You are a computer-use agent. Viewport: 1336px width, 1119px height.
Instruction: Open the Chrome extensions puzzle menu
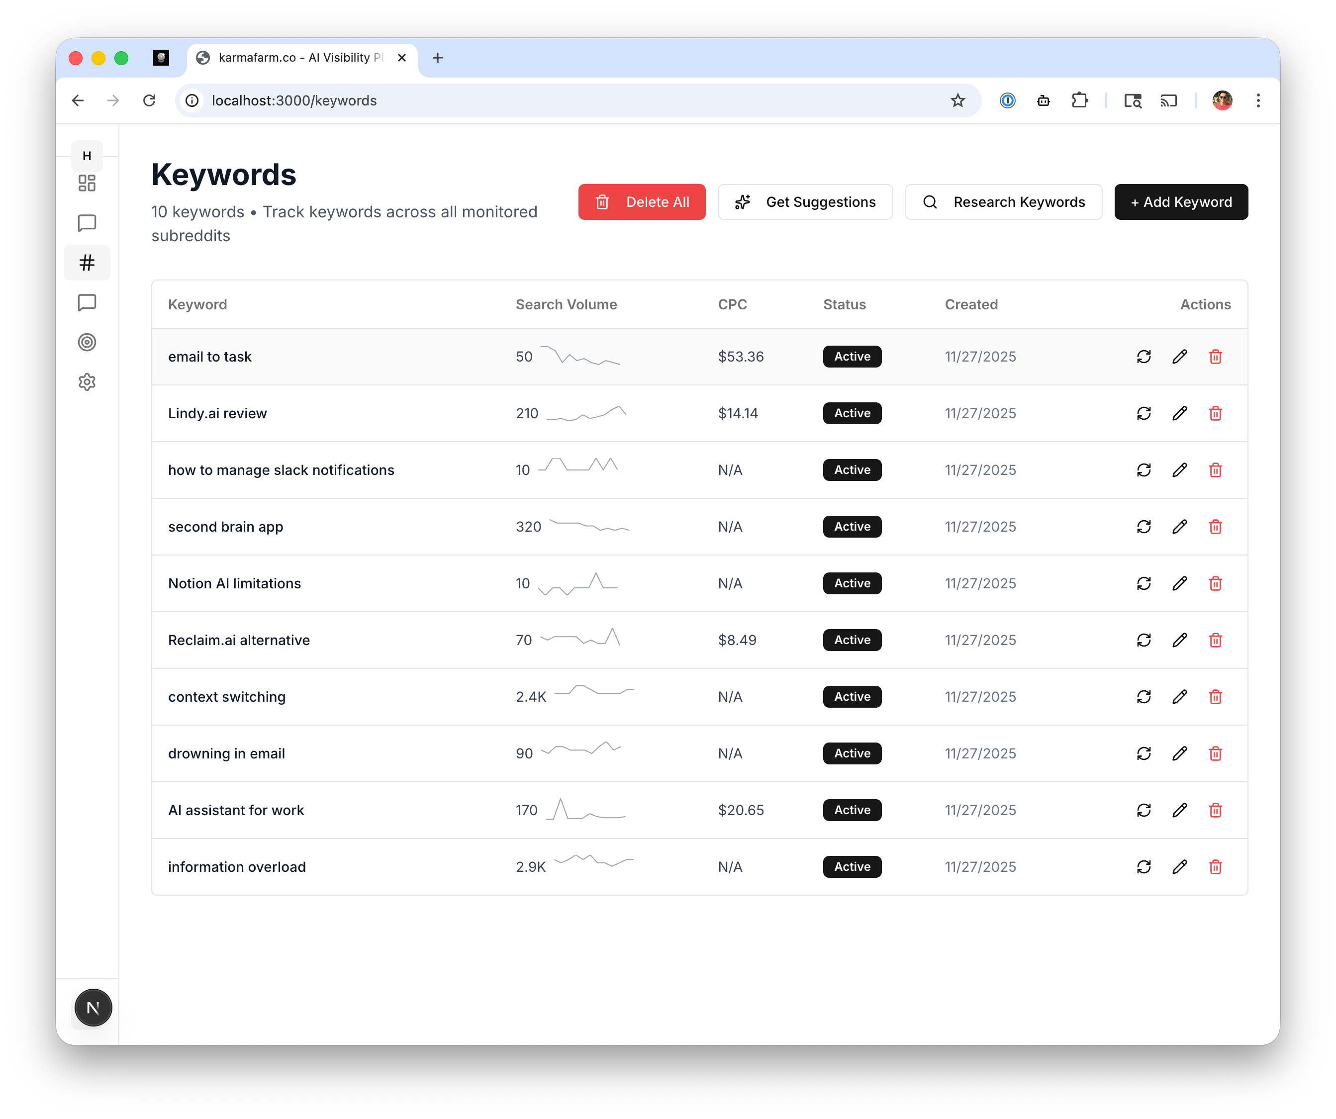pos(1080,100)
